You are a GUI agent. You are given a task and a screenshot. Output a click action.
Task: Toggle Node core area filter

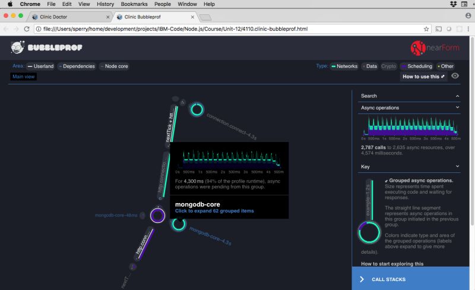click(114, 66)
